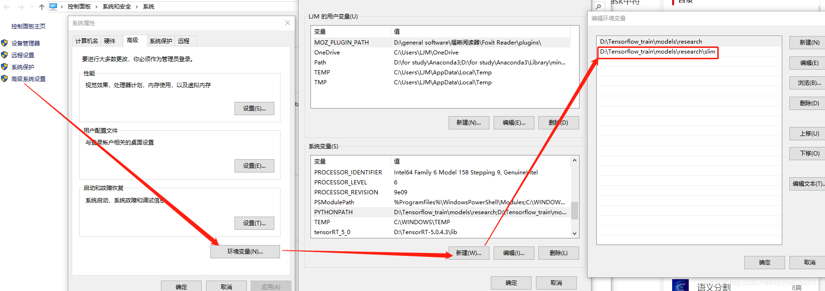Select the OneDrive user variable row

click(441, 53)
